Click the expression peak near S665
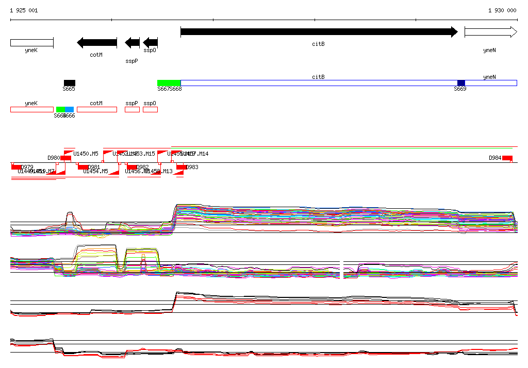This screenshot has width=528, height=368. pyautogui.click(x=70, y=218)
